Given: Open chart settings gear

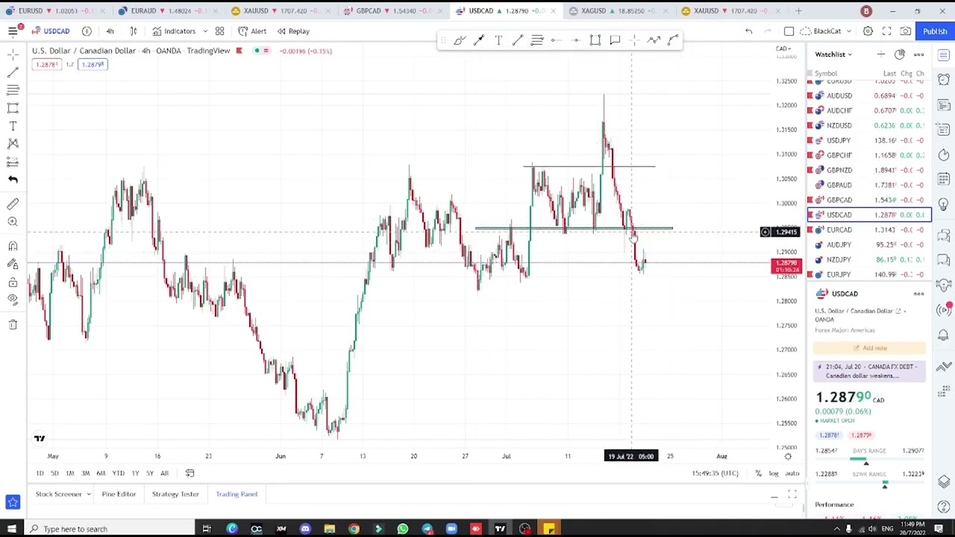Looking at the screenshot, I should (x=868, y=31).
